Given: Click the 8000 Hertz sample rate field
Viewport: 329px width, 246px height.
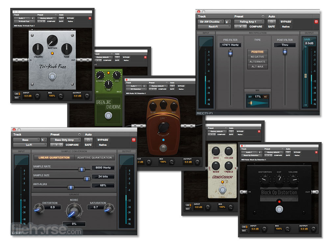Looking at the screenshot, I should coord(103,168).
